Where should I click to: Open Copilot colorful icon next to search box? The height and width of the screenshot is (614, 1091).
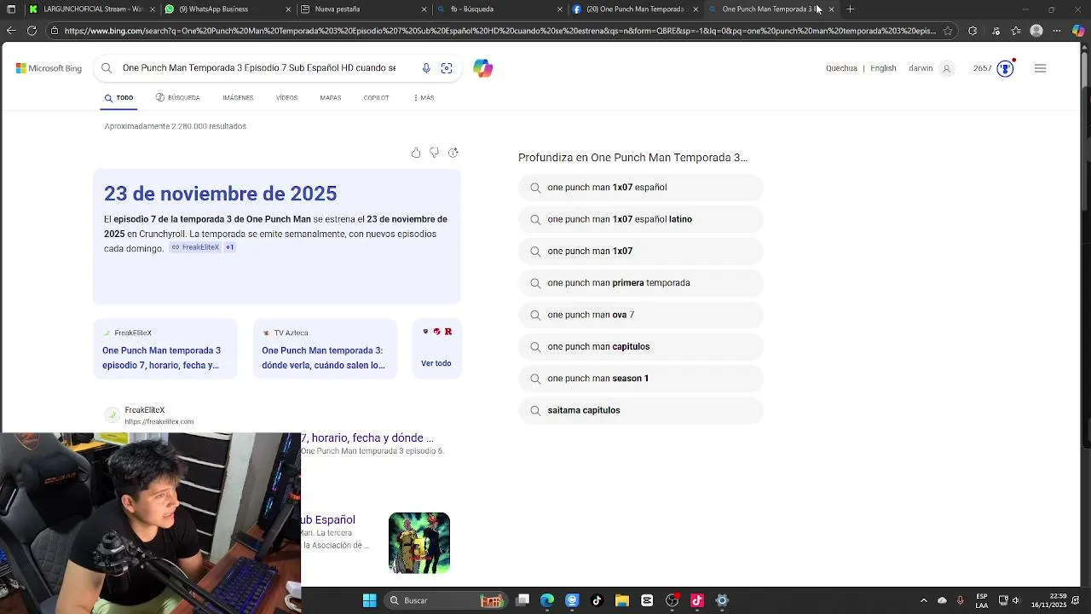tap(483, 68)
